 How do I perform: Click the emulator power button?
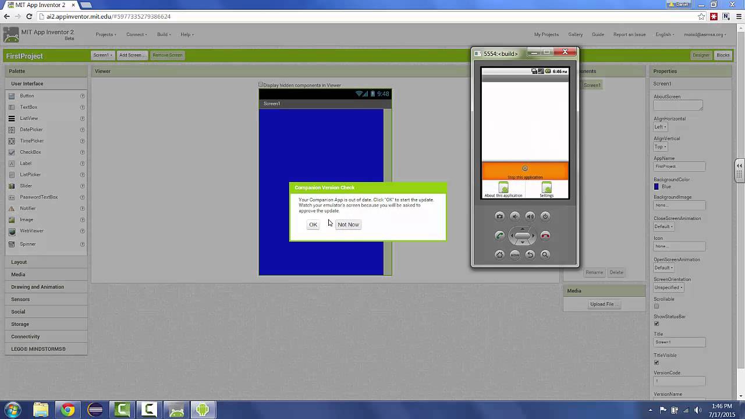(545, 216)
